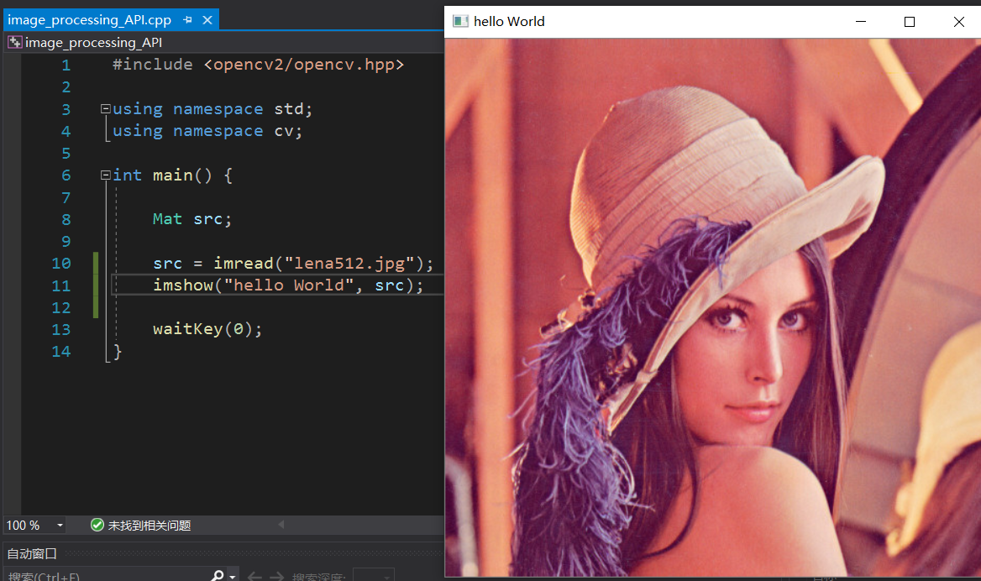The height and width of the screenshot is (581, 981).
Task: Click the closing brace on line 14
Action: (117, 352)
